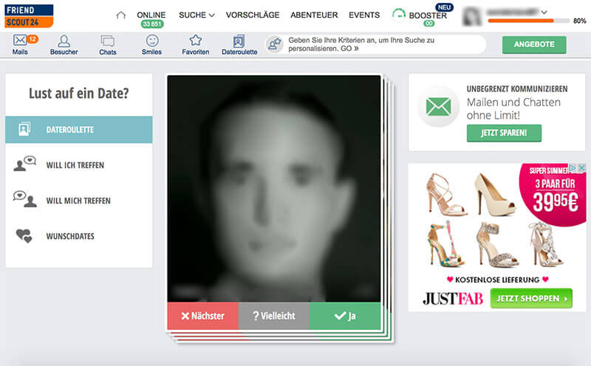Select Will ich treffen in sidebar
591x366 pixels.
click(75, 165)
